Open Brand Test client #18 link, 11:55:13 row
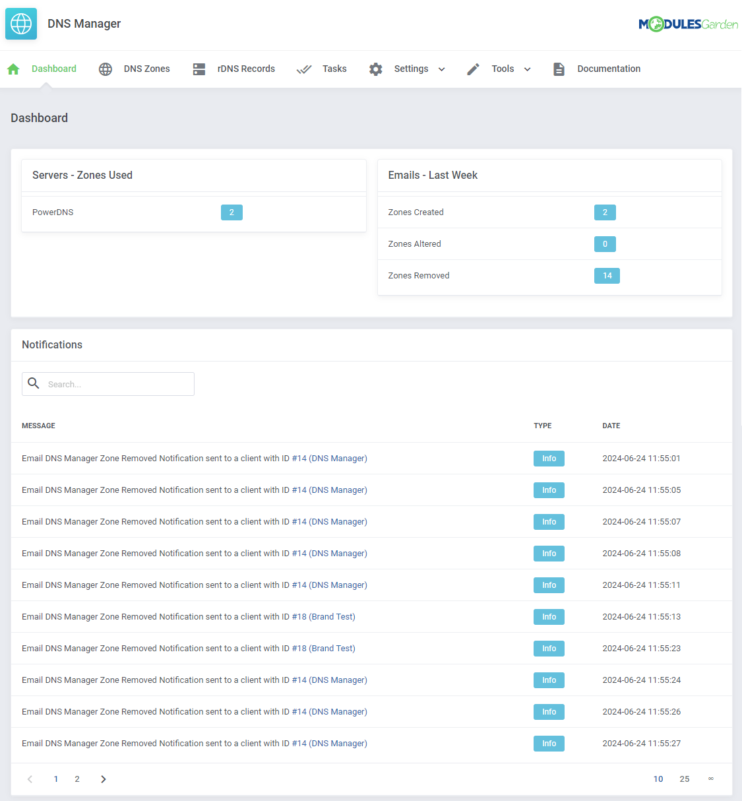Viewport: 742px width, 801px height. [x=323, y=617]
